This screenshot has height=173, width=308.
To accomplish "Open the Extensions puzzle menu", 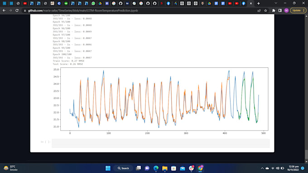I will (x=274, y=10).
